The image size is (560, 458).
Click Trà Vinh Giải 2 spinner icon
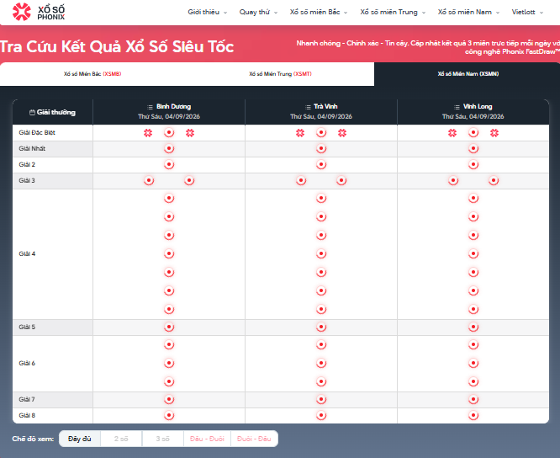pyautogui.click(x=321, y=165)
